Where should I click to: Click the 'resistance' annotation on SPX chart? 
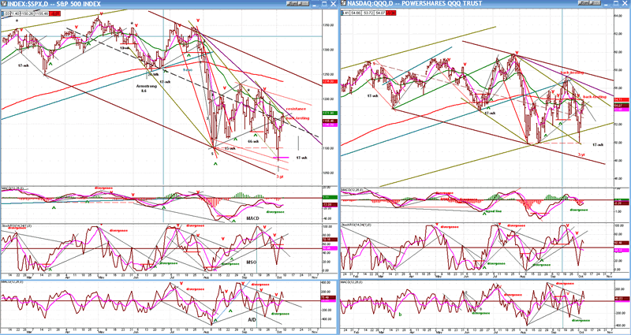point(297,109)
